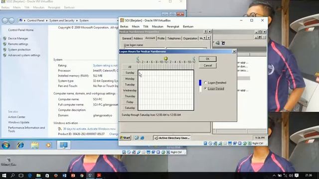The image size is (319, 179).
Task: Select all hours with the All button
Action: coord(130,67)
